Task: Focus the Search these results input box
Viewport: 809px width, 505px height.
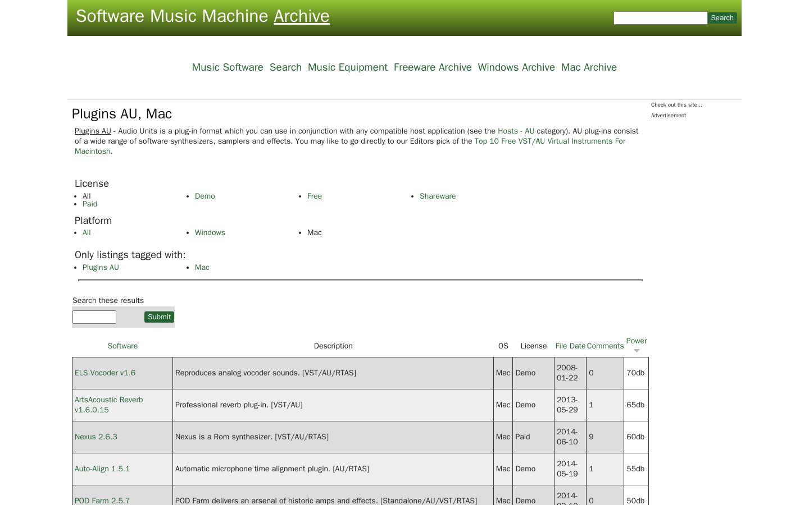Action: [x=94, y=317]
